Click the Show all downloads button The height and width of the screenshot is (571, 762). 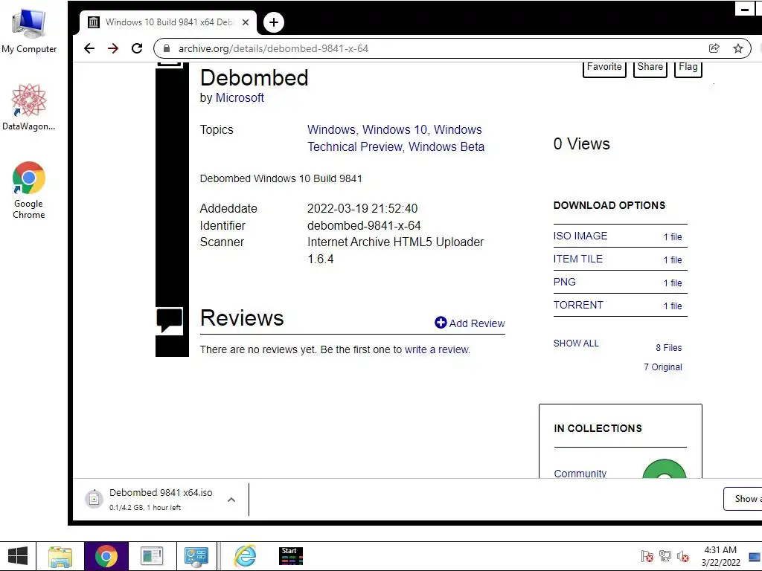(743, 499)
